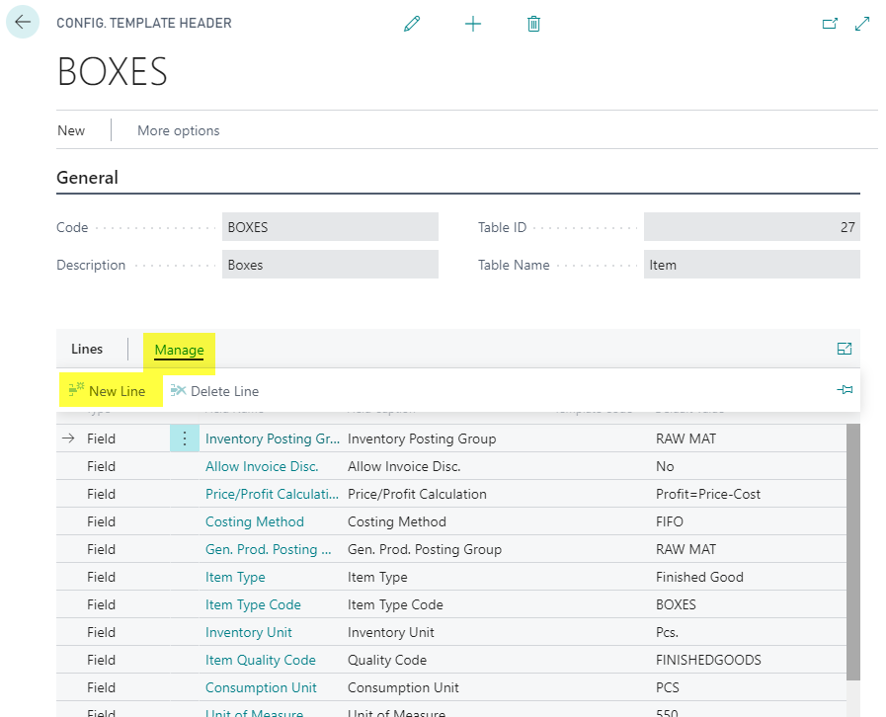Click the Table Name field Item
The width and height of the screenshot is (886, 717).
coord(752,265)
